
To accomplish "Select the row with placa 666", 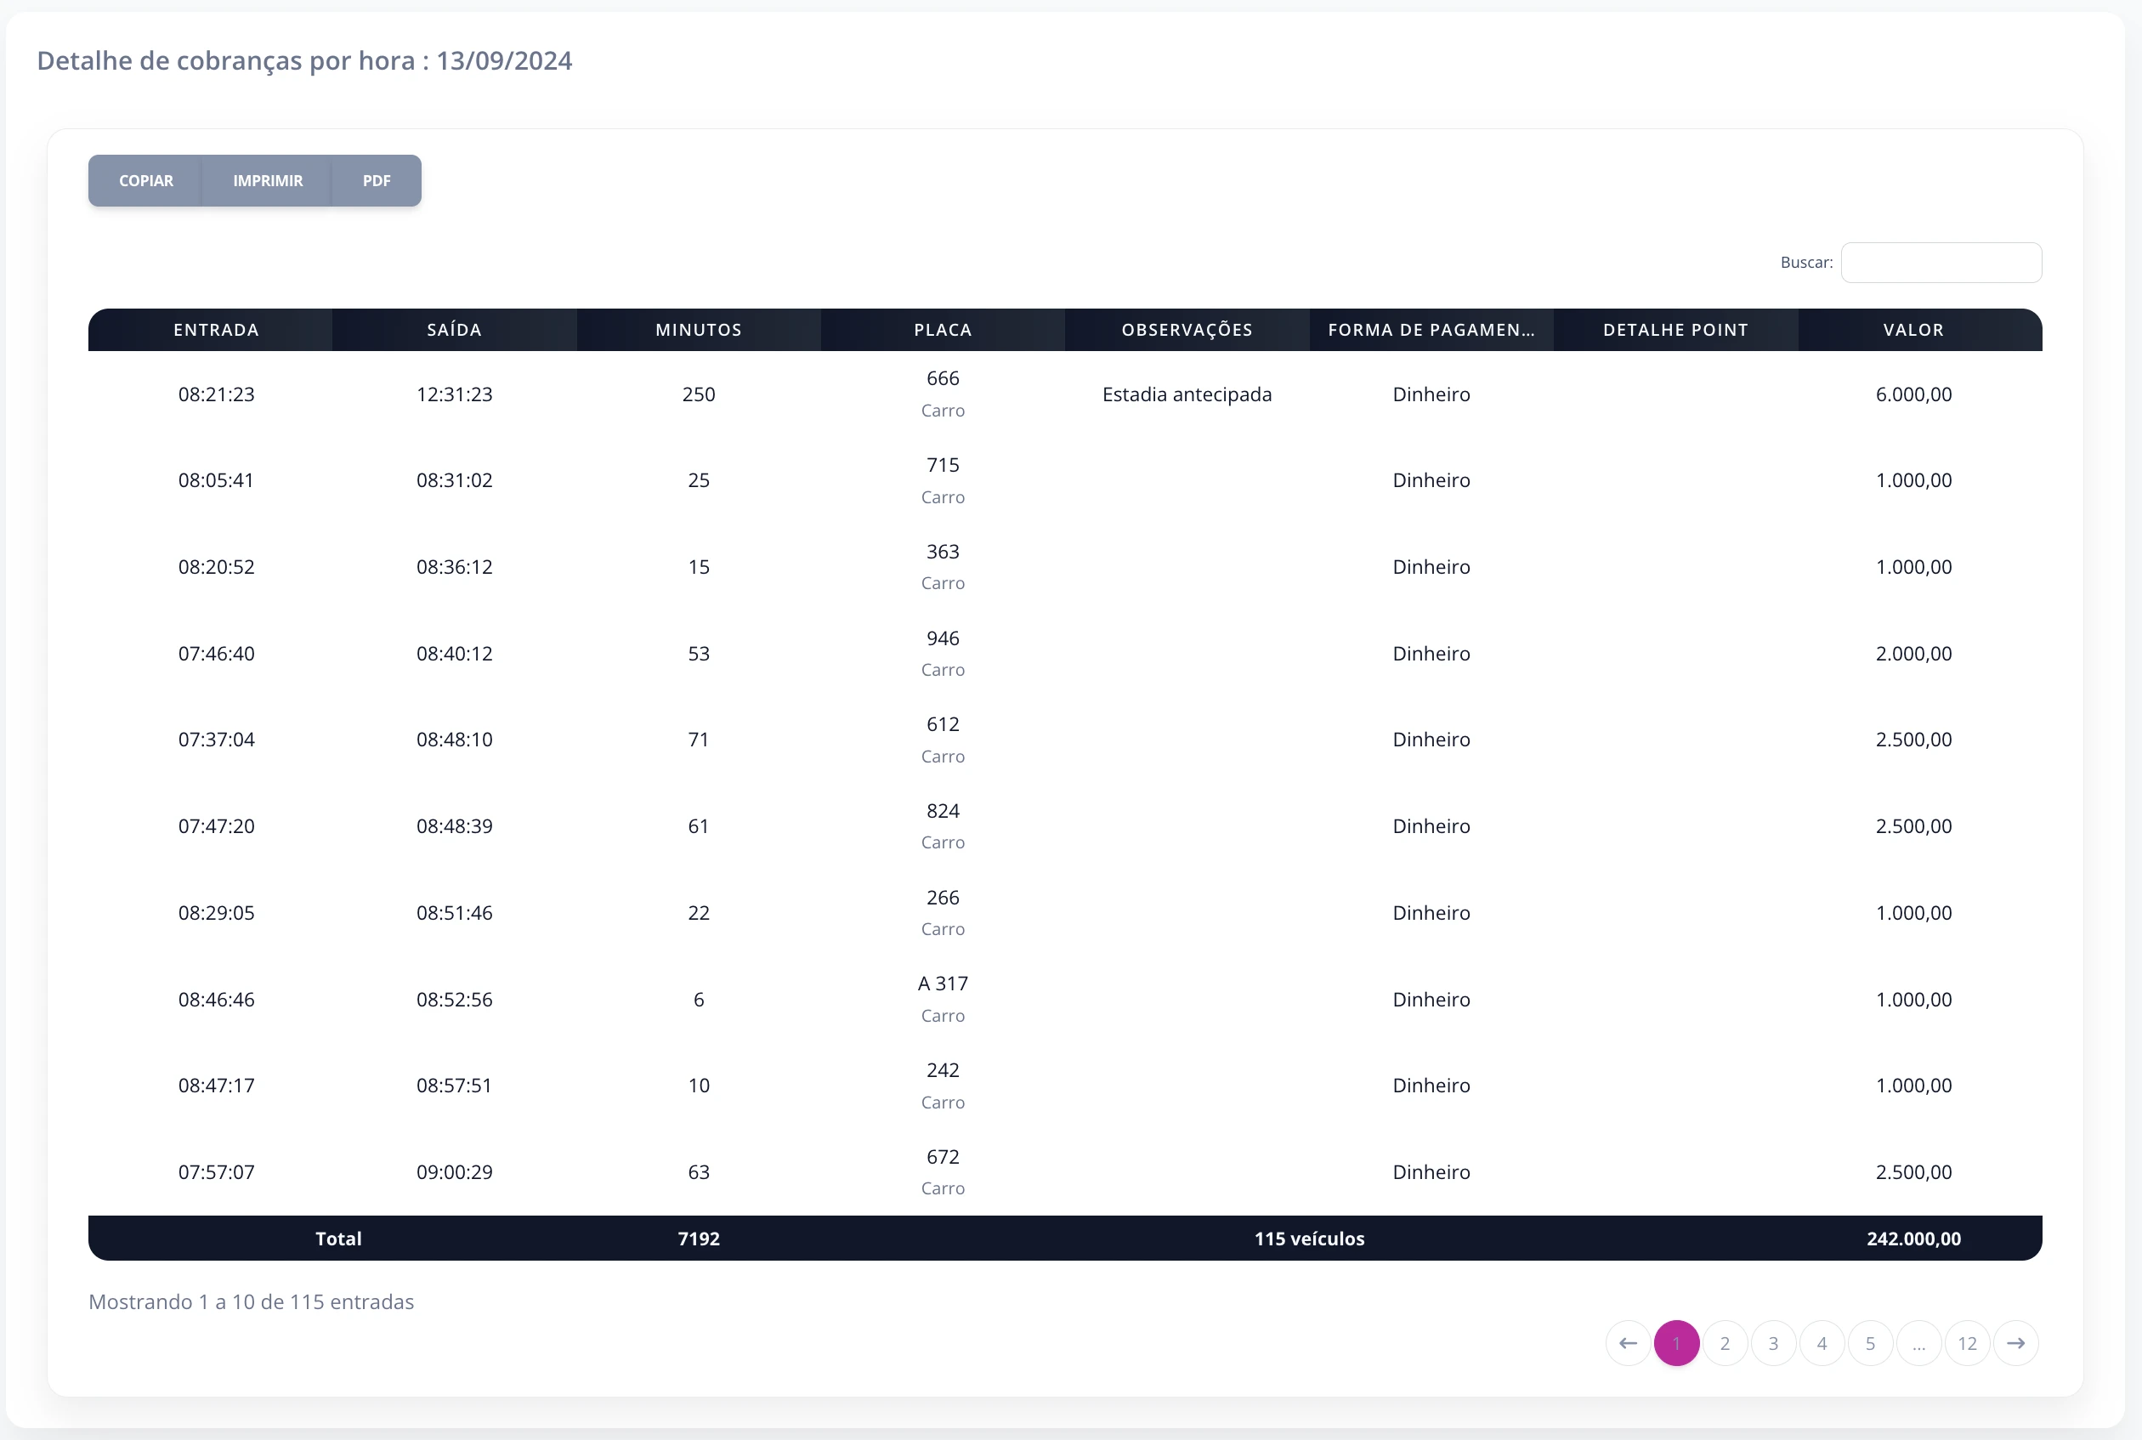I will [x=1065, y=394].
